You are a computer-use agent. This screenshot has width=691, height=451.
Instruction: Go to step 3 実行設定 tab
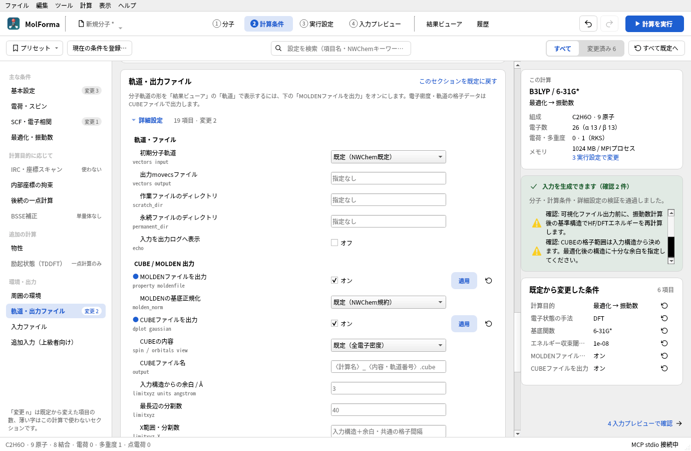click(317, 24)
